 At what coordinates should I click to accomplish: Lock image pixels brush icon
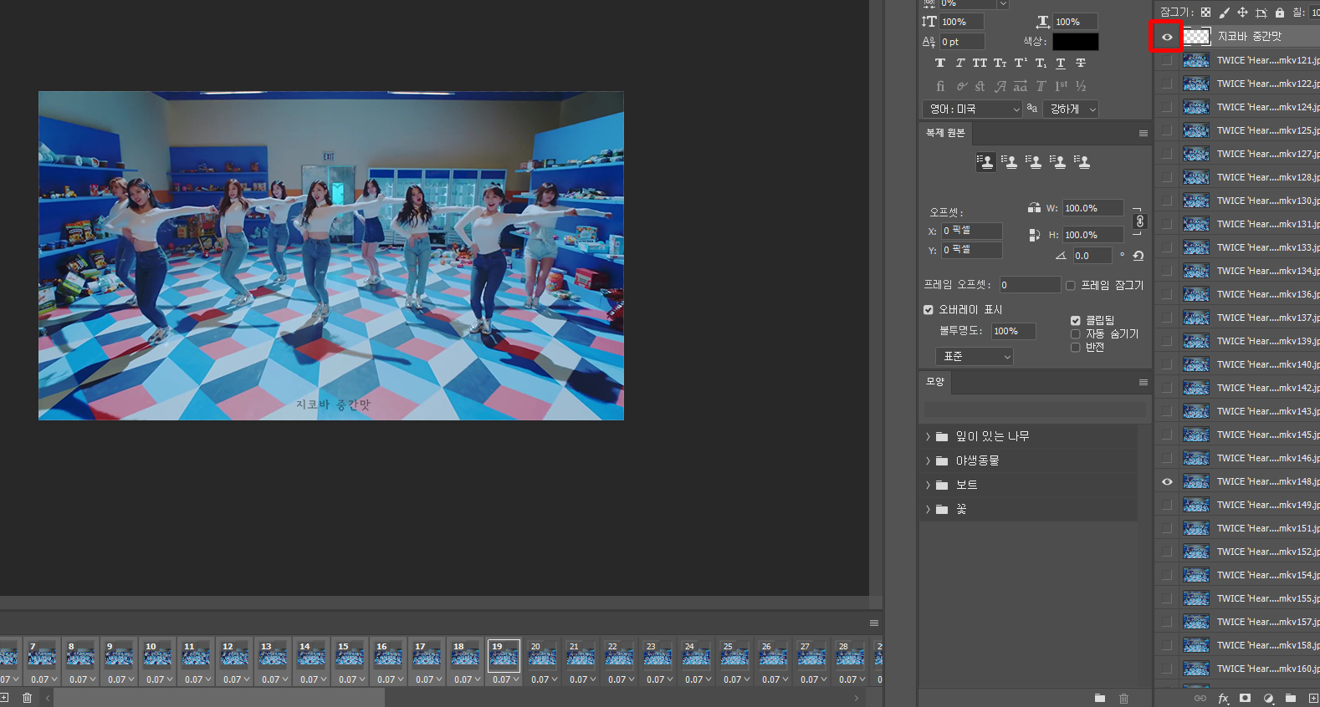[1224, 13]
